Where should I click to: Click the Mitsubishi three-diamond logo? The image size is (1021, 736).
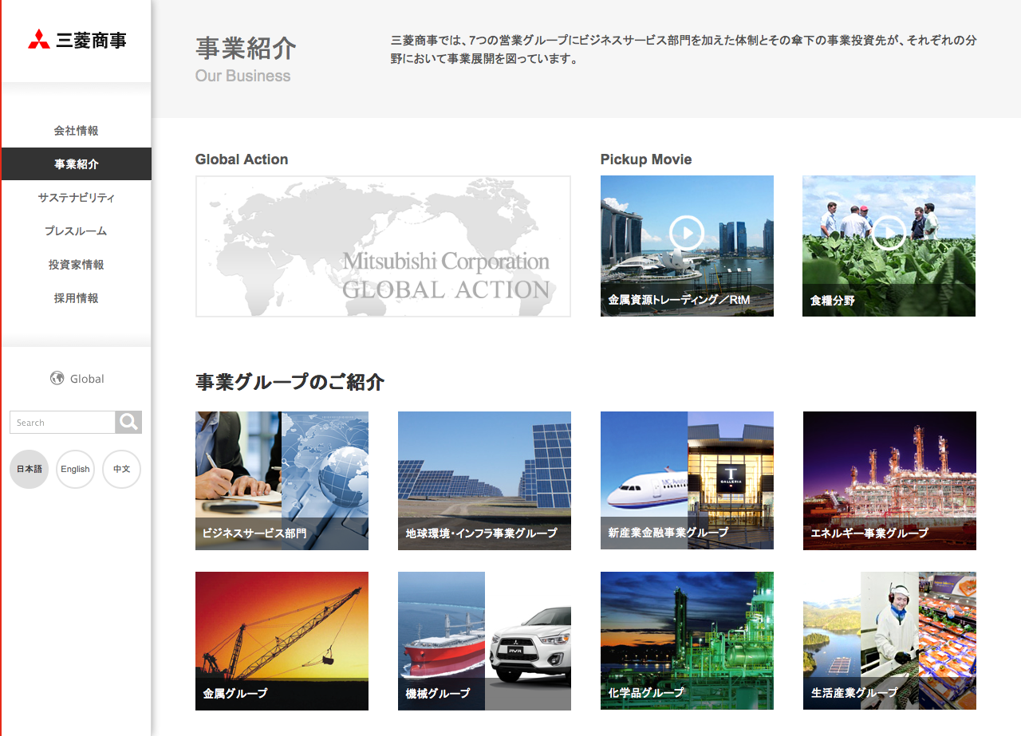tap(38, 39)
